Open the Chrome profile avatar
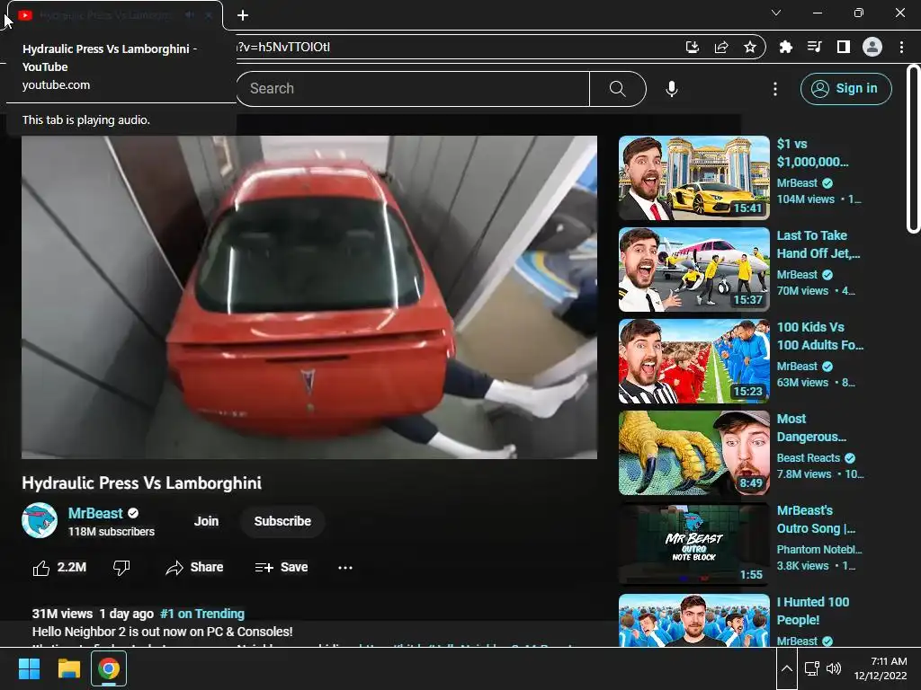Viewport: 921px width, 690px height. [872, 47]
